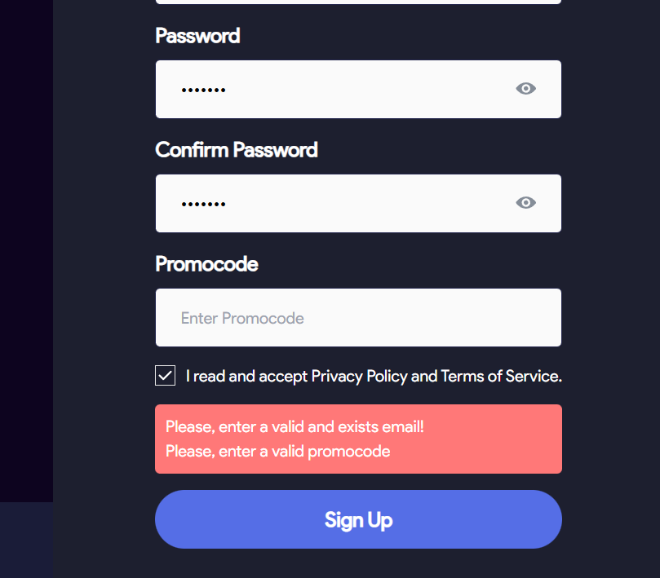
Task: Click into the Password input field
Action: click(343, 89)
